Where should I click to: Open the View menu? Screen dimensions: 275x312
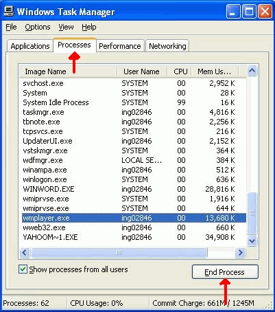(x=66, y=27)
